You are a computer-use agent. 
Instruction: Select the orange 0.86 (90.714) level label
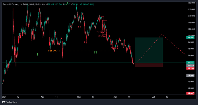pyautogui.click(x=54, y=51)
